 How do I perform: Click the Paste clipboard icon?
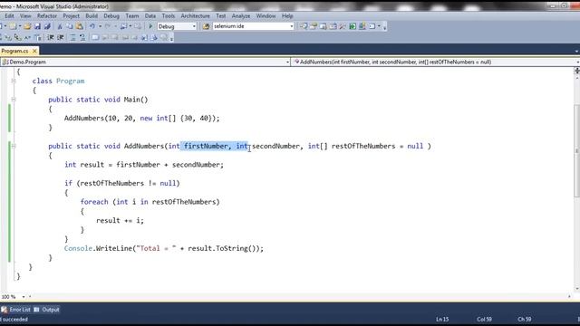pyautogui.click(x=80, y=26)
